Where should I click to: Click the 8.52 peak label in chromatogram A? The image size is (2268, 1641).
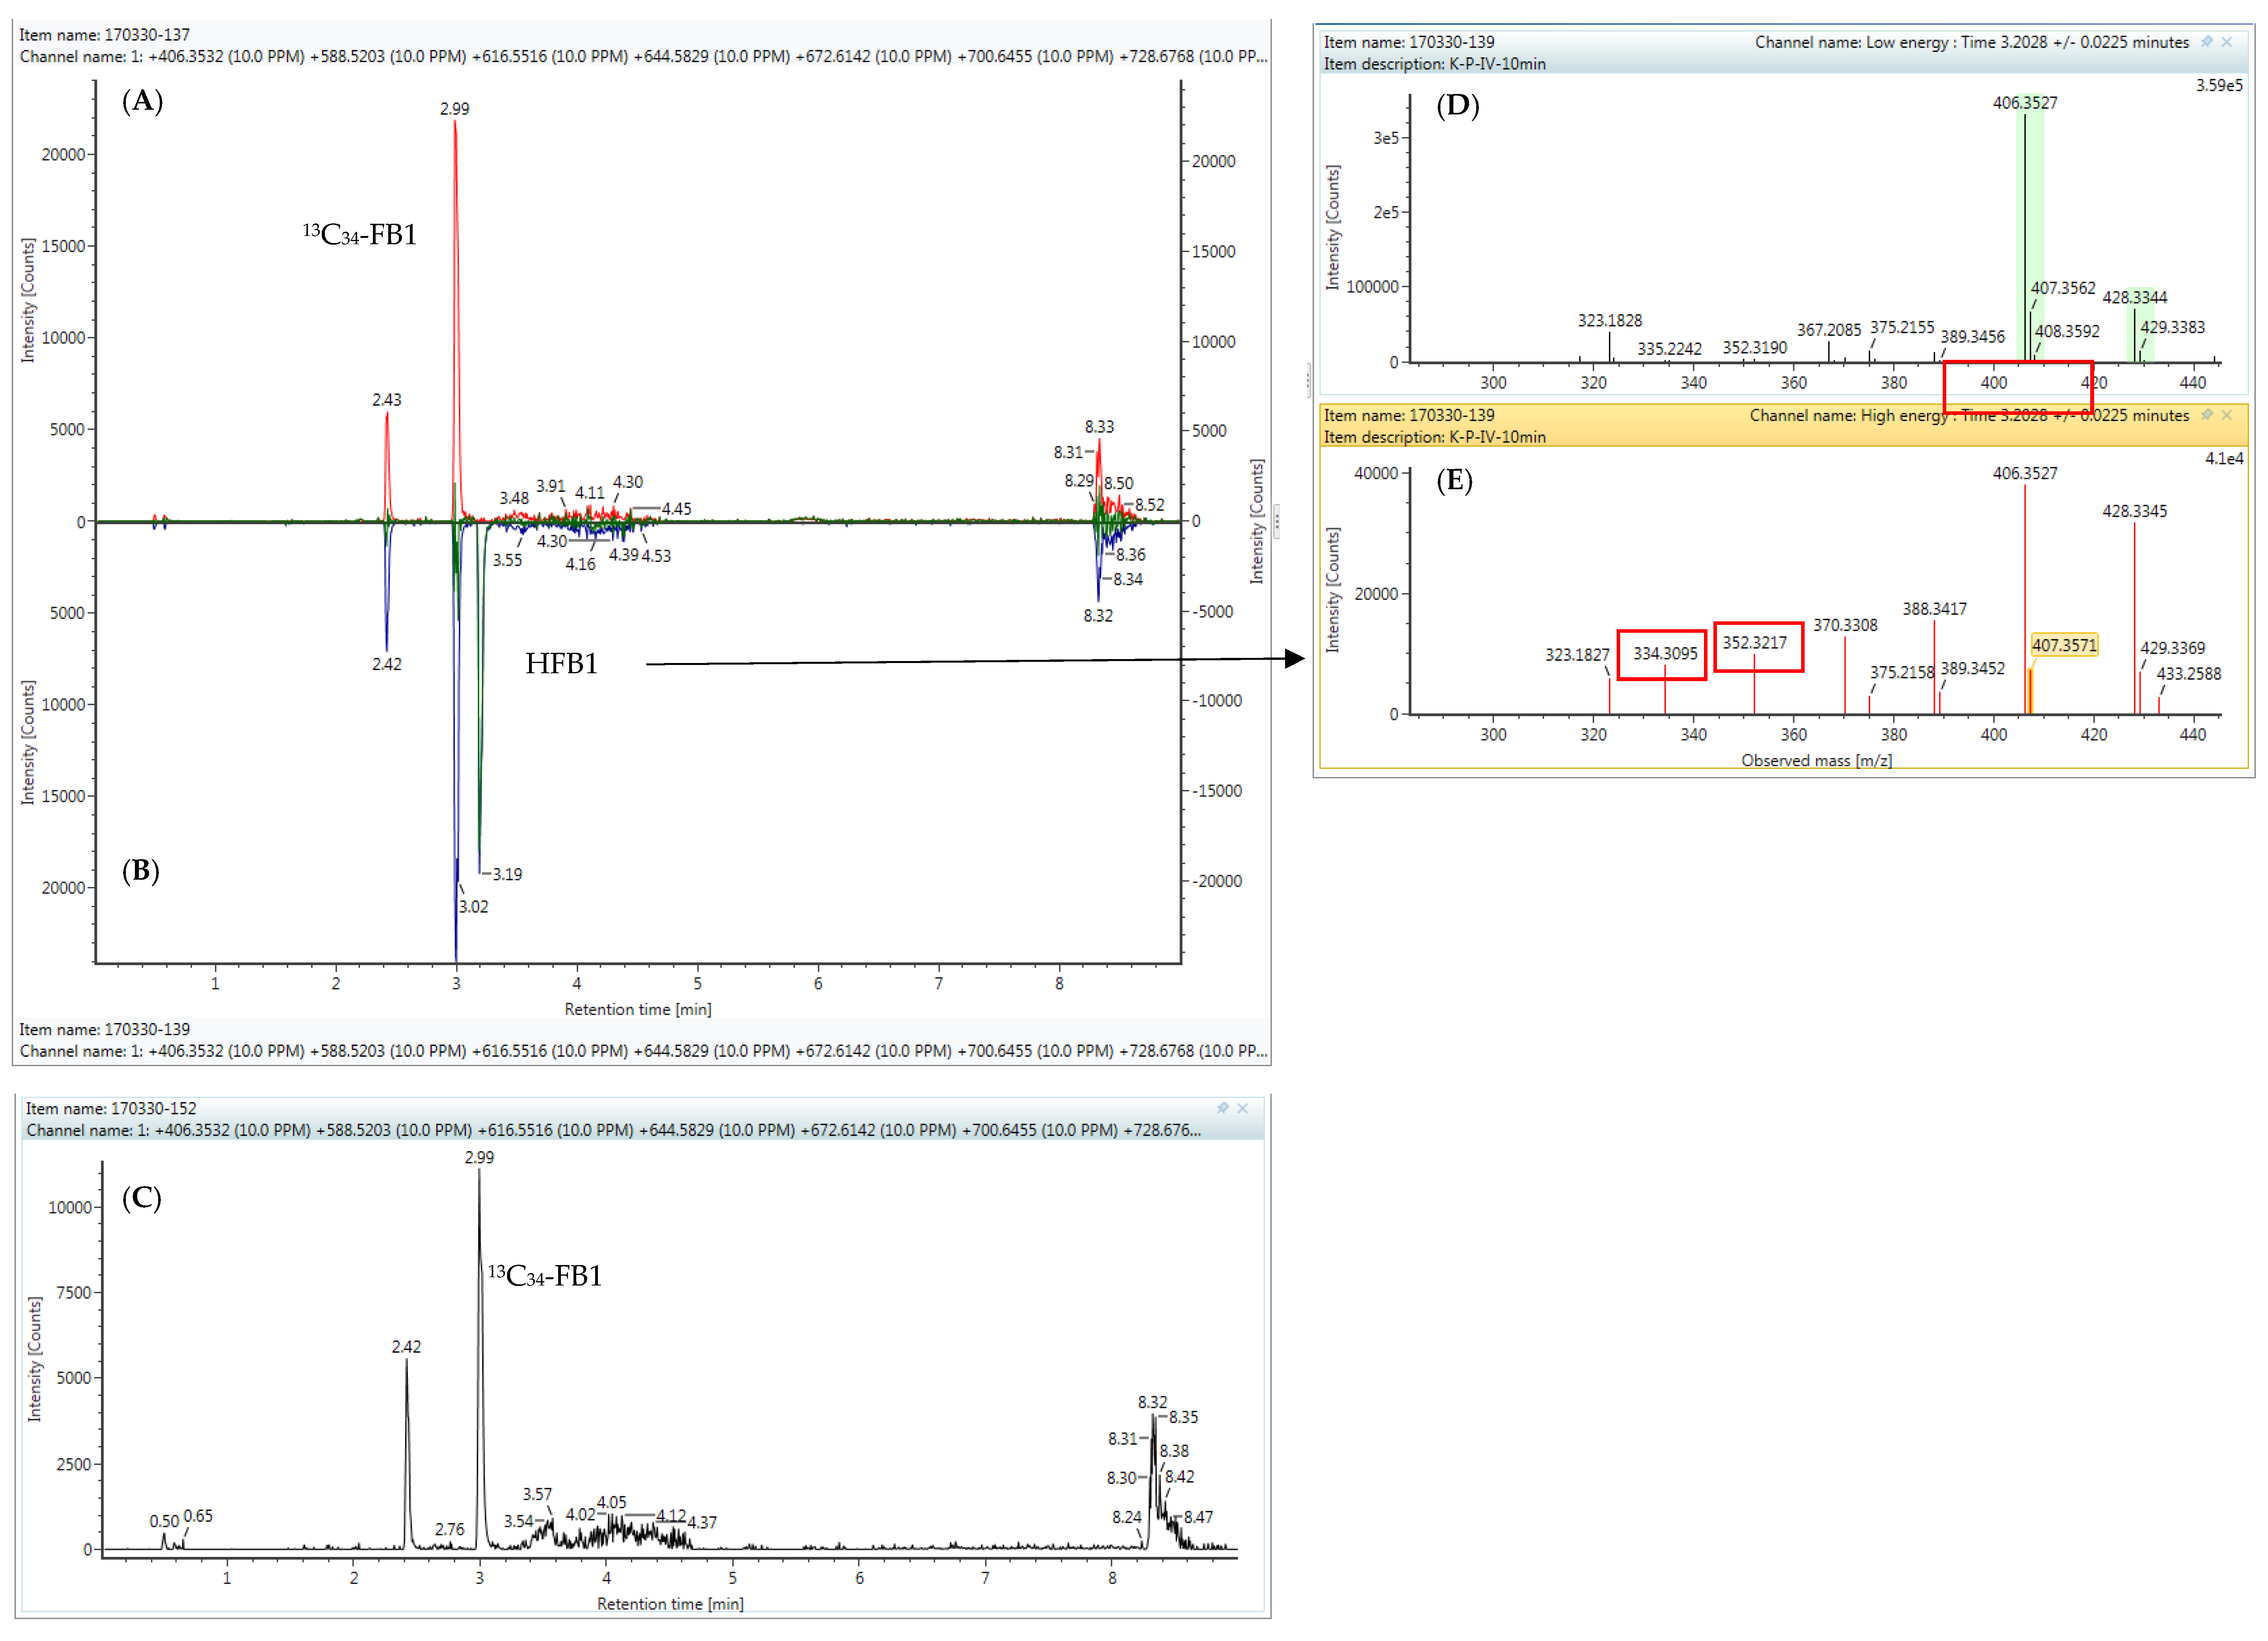pyautogui.click(x=1150, y=505)
